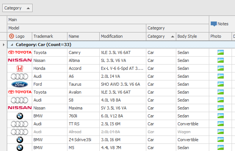Viewport: 235px width, 151px height.
Task: Click the Toyota logo in the Camry row
Action: (20, 52)
